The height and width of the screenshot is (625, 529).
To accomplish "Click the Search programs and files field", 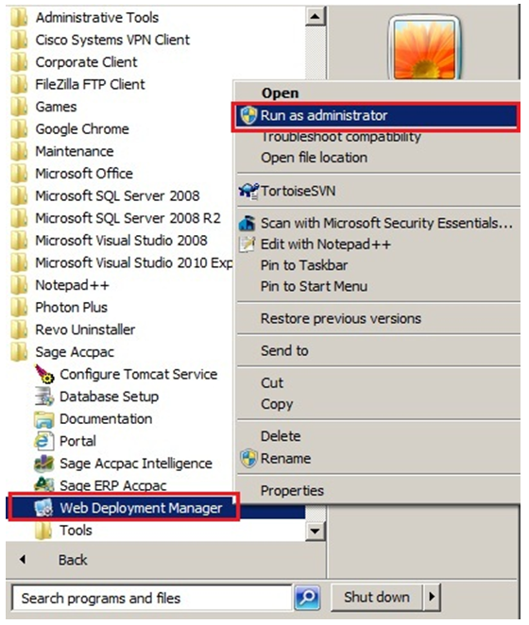I will (152, 598).
